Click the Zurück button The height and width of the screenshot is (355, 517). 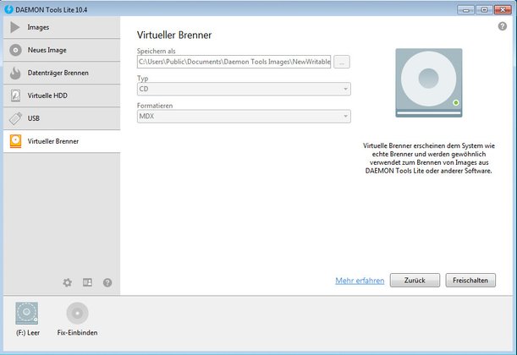click(x=415, y=281)
